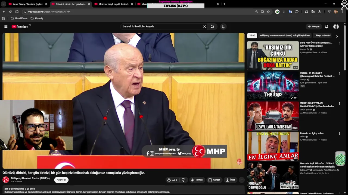
Task: Open Başımız Dik Çünkü video thumbnail
Action: coord(273,56)
